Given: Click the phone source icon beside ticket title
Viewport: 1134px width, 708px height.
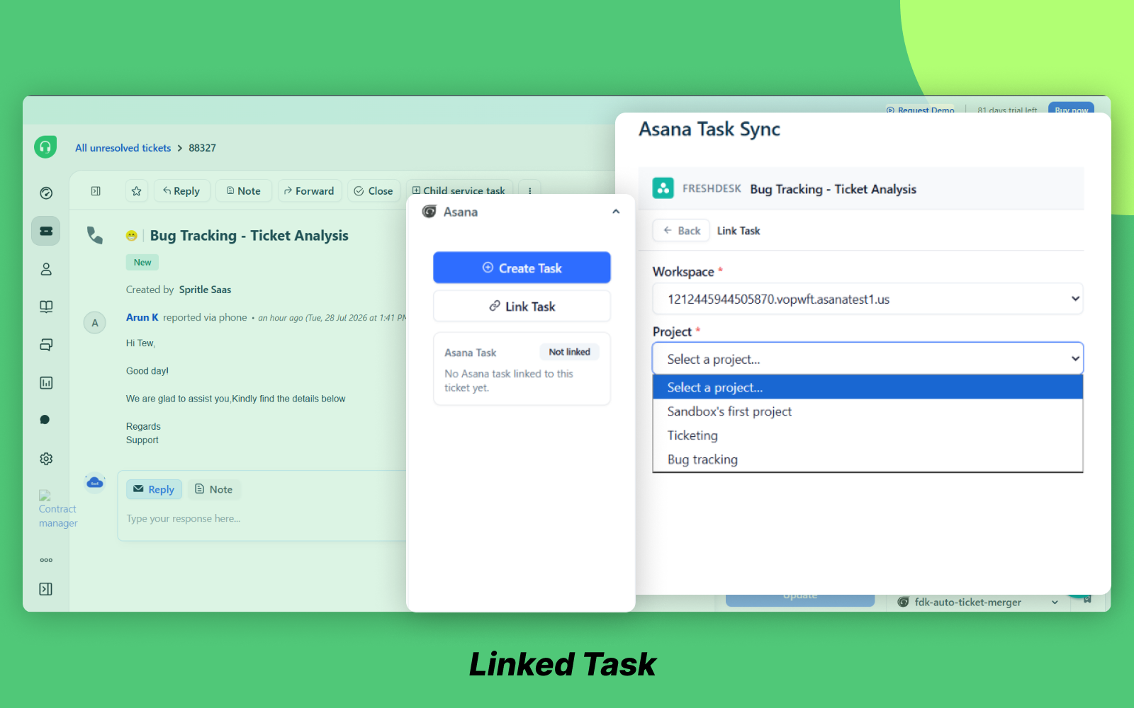Looking at the screenshot, I should click(94, 235).
